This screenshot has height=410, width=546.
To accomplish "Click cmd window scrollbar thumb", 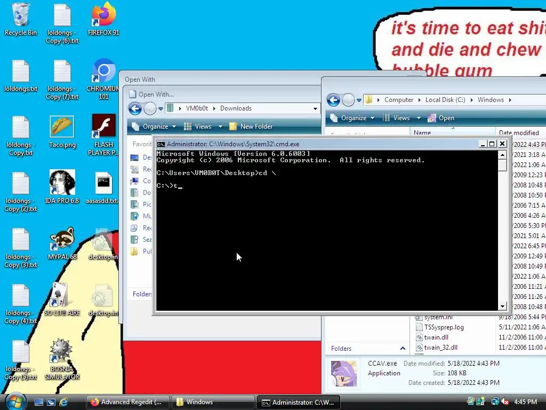I will (x=502, y=165).
